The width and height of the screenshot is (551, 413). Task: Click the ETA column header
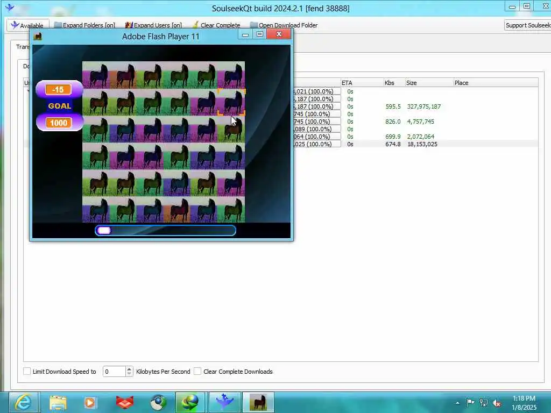(x=362, y=83)
